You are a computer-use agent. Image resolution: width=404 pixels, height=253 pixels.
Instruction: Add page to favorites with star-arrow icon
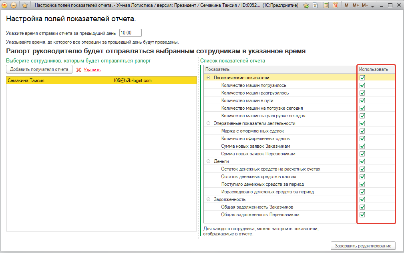tap(306, 6)
